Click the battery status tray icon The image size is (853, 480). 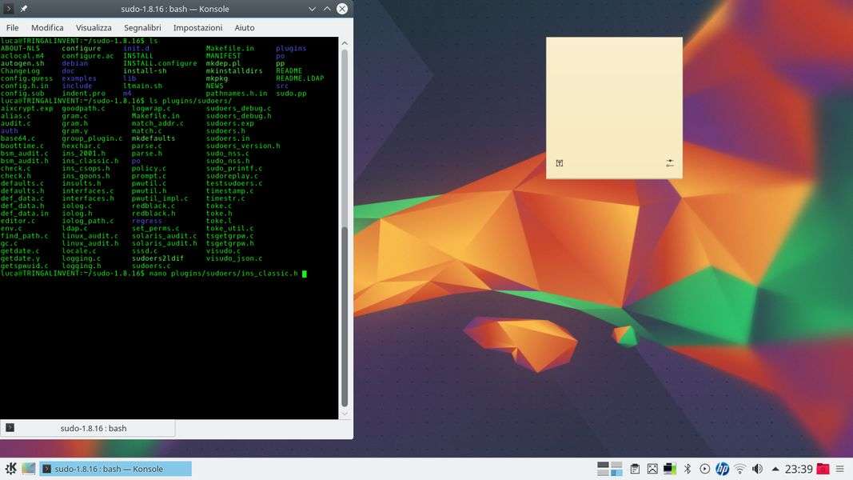tap(670, 469)
